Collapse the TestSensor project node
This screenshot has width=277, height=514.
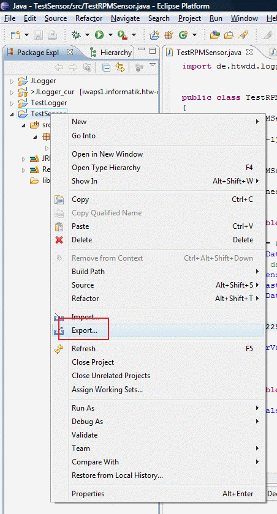tap(12, 114)
